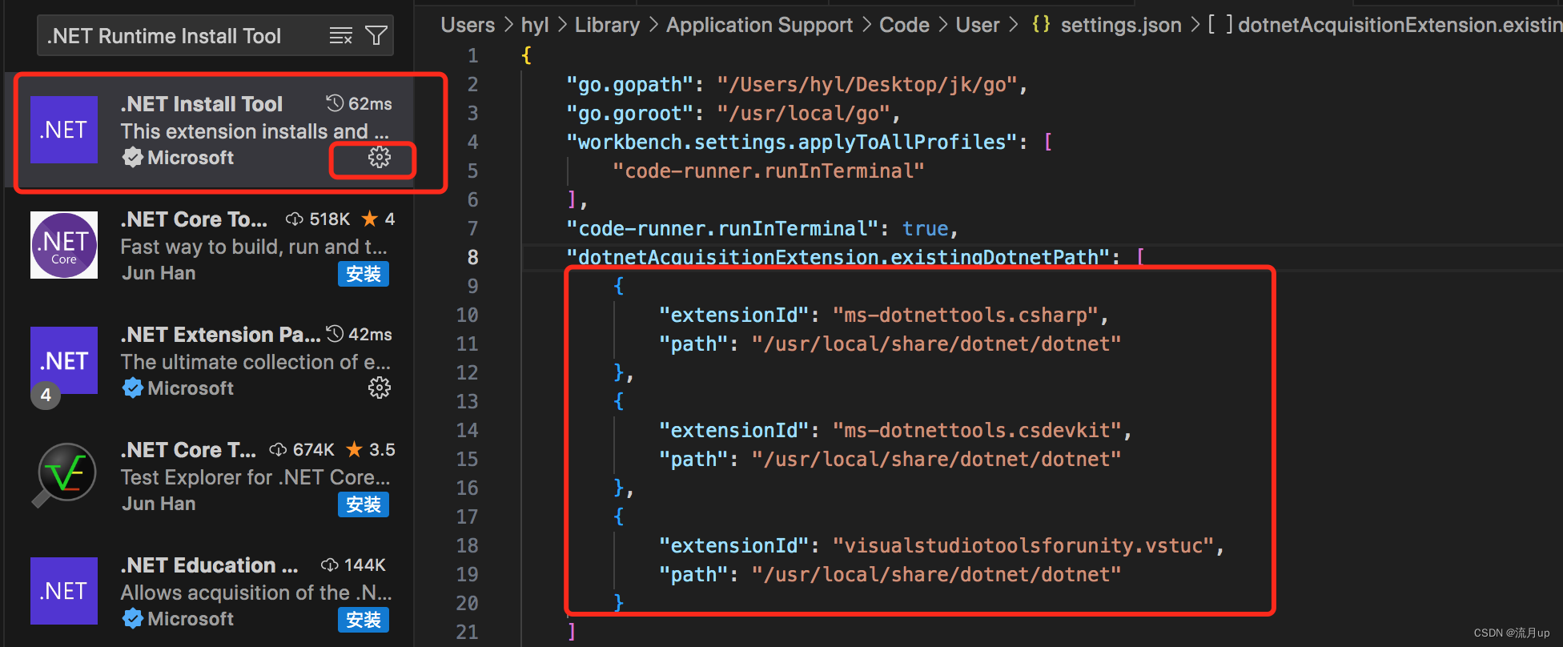Select the .NET Install Tool extension title
Viewport: 1563px width, 647px height.
[x=202, y=104]
